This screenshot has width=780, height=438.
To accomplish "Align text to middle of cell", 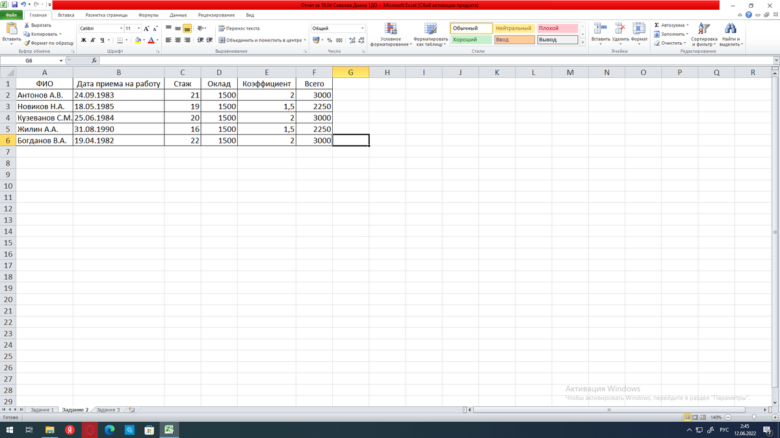I will click(x=177, y=29).
